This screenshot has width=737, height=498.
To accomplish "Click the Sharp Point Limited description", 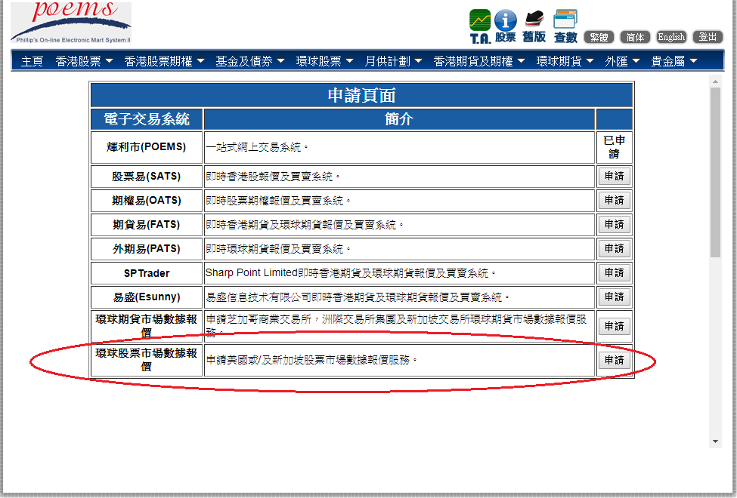I will (x=350, y=272).
